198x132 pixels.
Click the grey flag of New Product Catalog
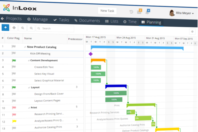[14, 47]
